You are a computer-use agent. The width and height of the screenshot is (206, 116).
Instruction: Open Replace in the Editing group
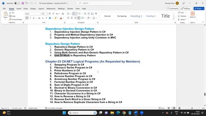coord(182,16)
